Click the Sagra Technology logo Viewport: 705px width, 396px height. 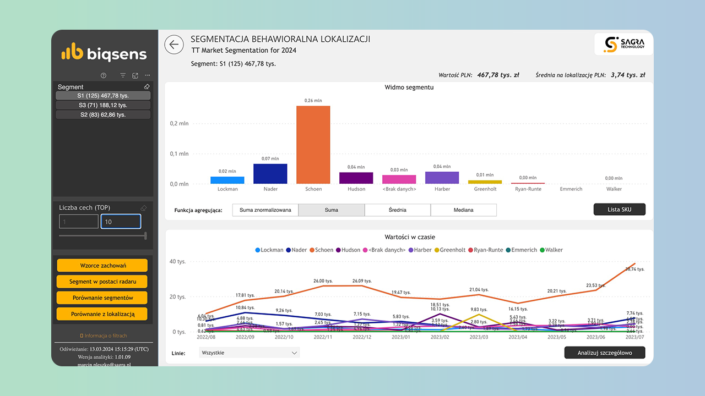623,45
